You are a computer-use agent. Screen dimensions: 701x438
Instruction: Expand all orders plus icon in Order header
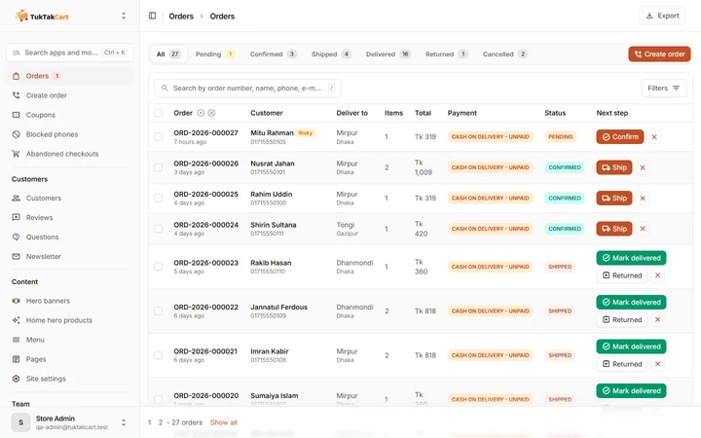[x=201, y=113]
